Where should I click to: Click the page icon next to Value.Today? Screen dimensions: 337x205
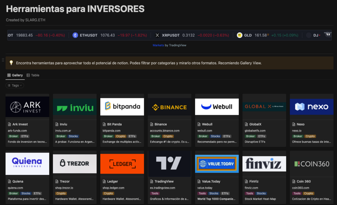[199, 181]
